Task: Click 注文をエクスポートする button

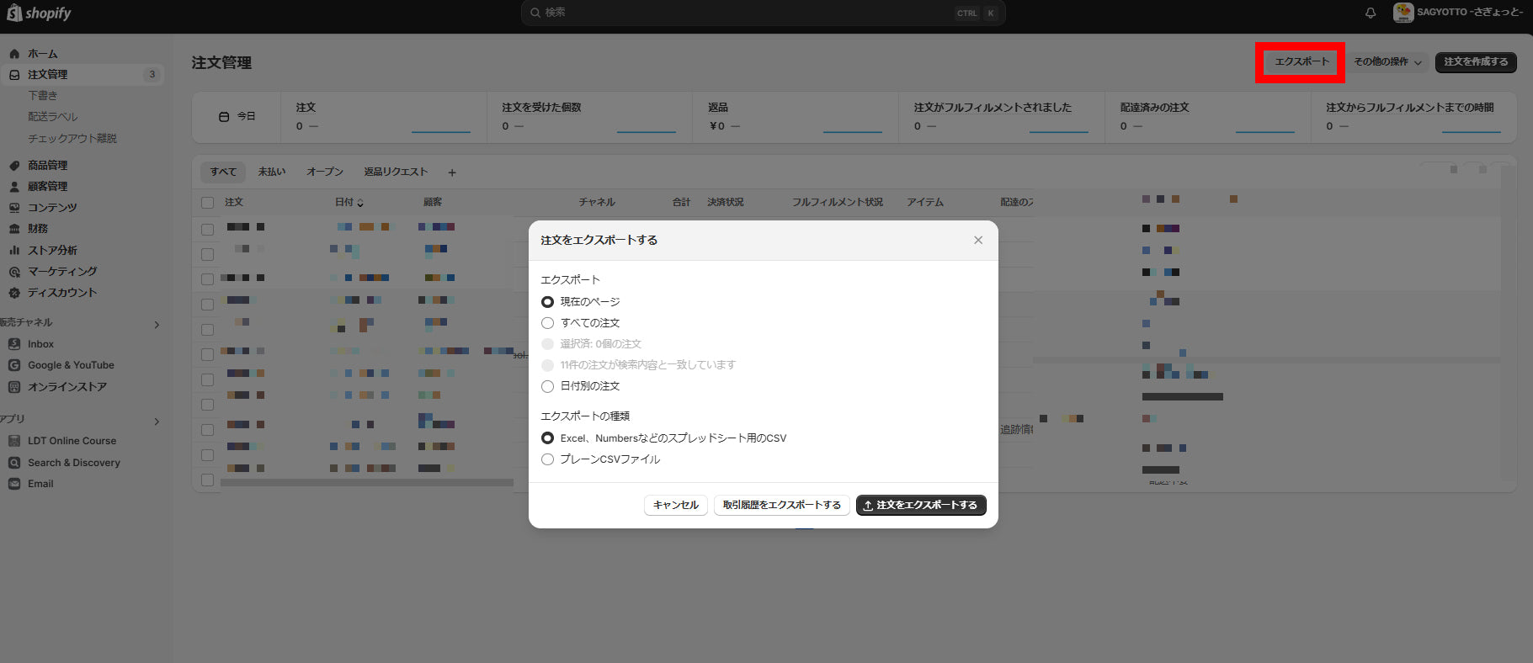Action: (921, 505)
